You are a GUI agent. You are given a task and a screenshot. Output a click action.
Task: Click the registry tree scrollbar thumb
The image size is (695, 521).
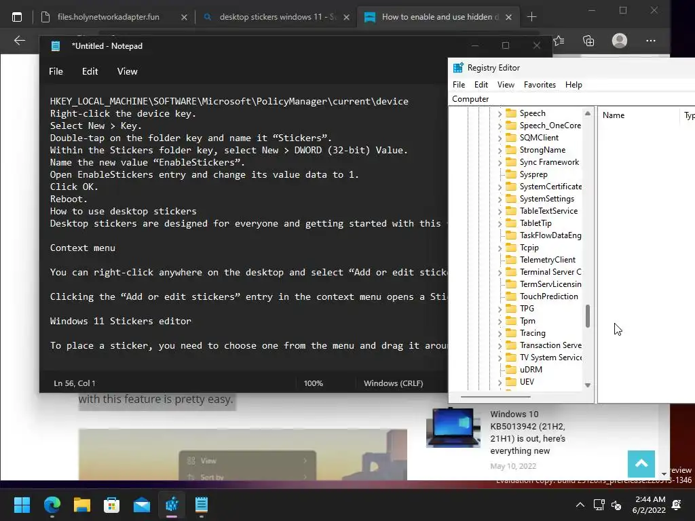(588, 316)
